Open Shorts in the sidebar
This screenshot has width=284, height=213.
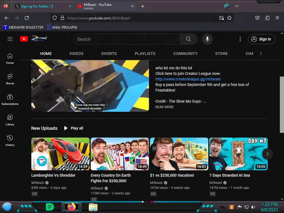tap(10, 79)
